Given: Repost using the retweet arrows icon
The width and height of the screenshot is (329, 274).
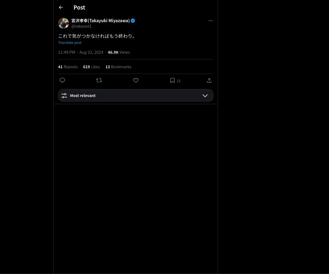Looking at the screenshot, I should click(x=99, y=80).
